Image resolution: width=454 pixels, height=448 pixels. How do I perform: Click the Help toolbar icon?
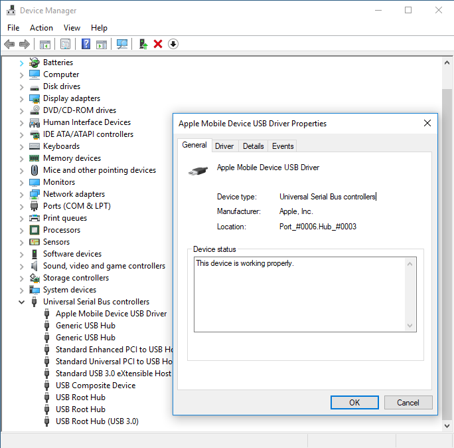[86, 44]
